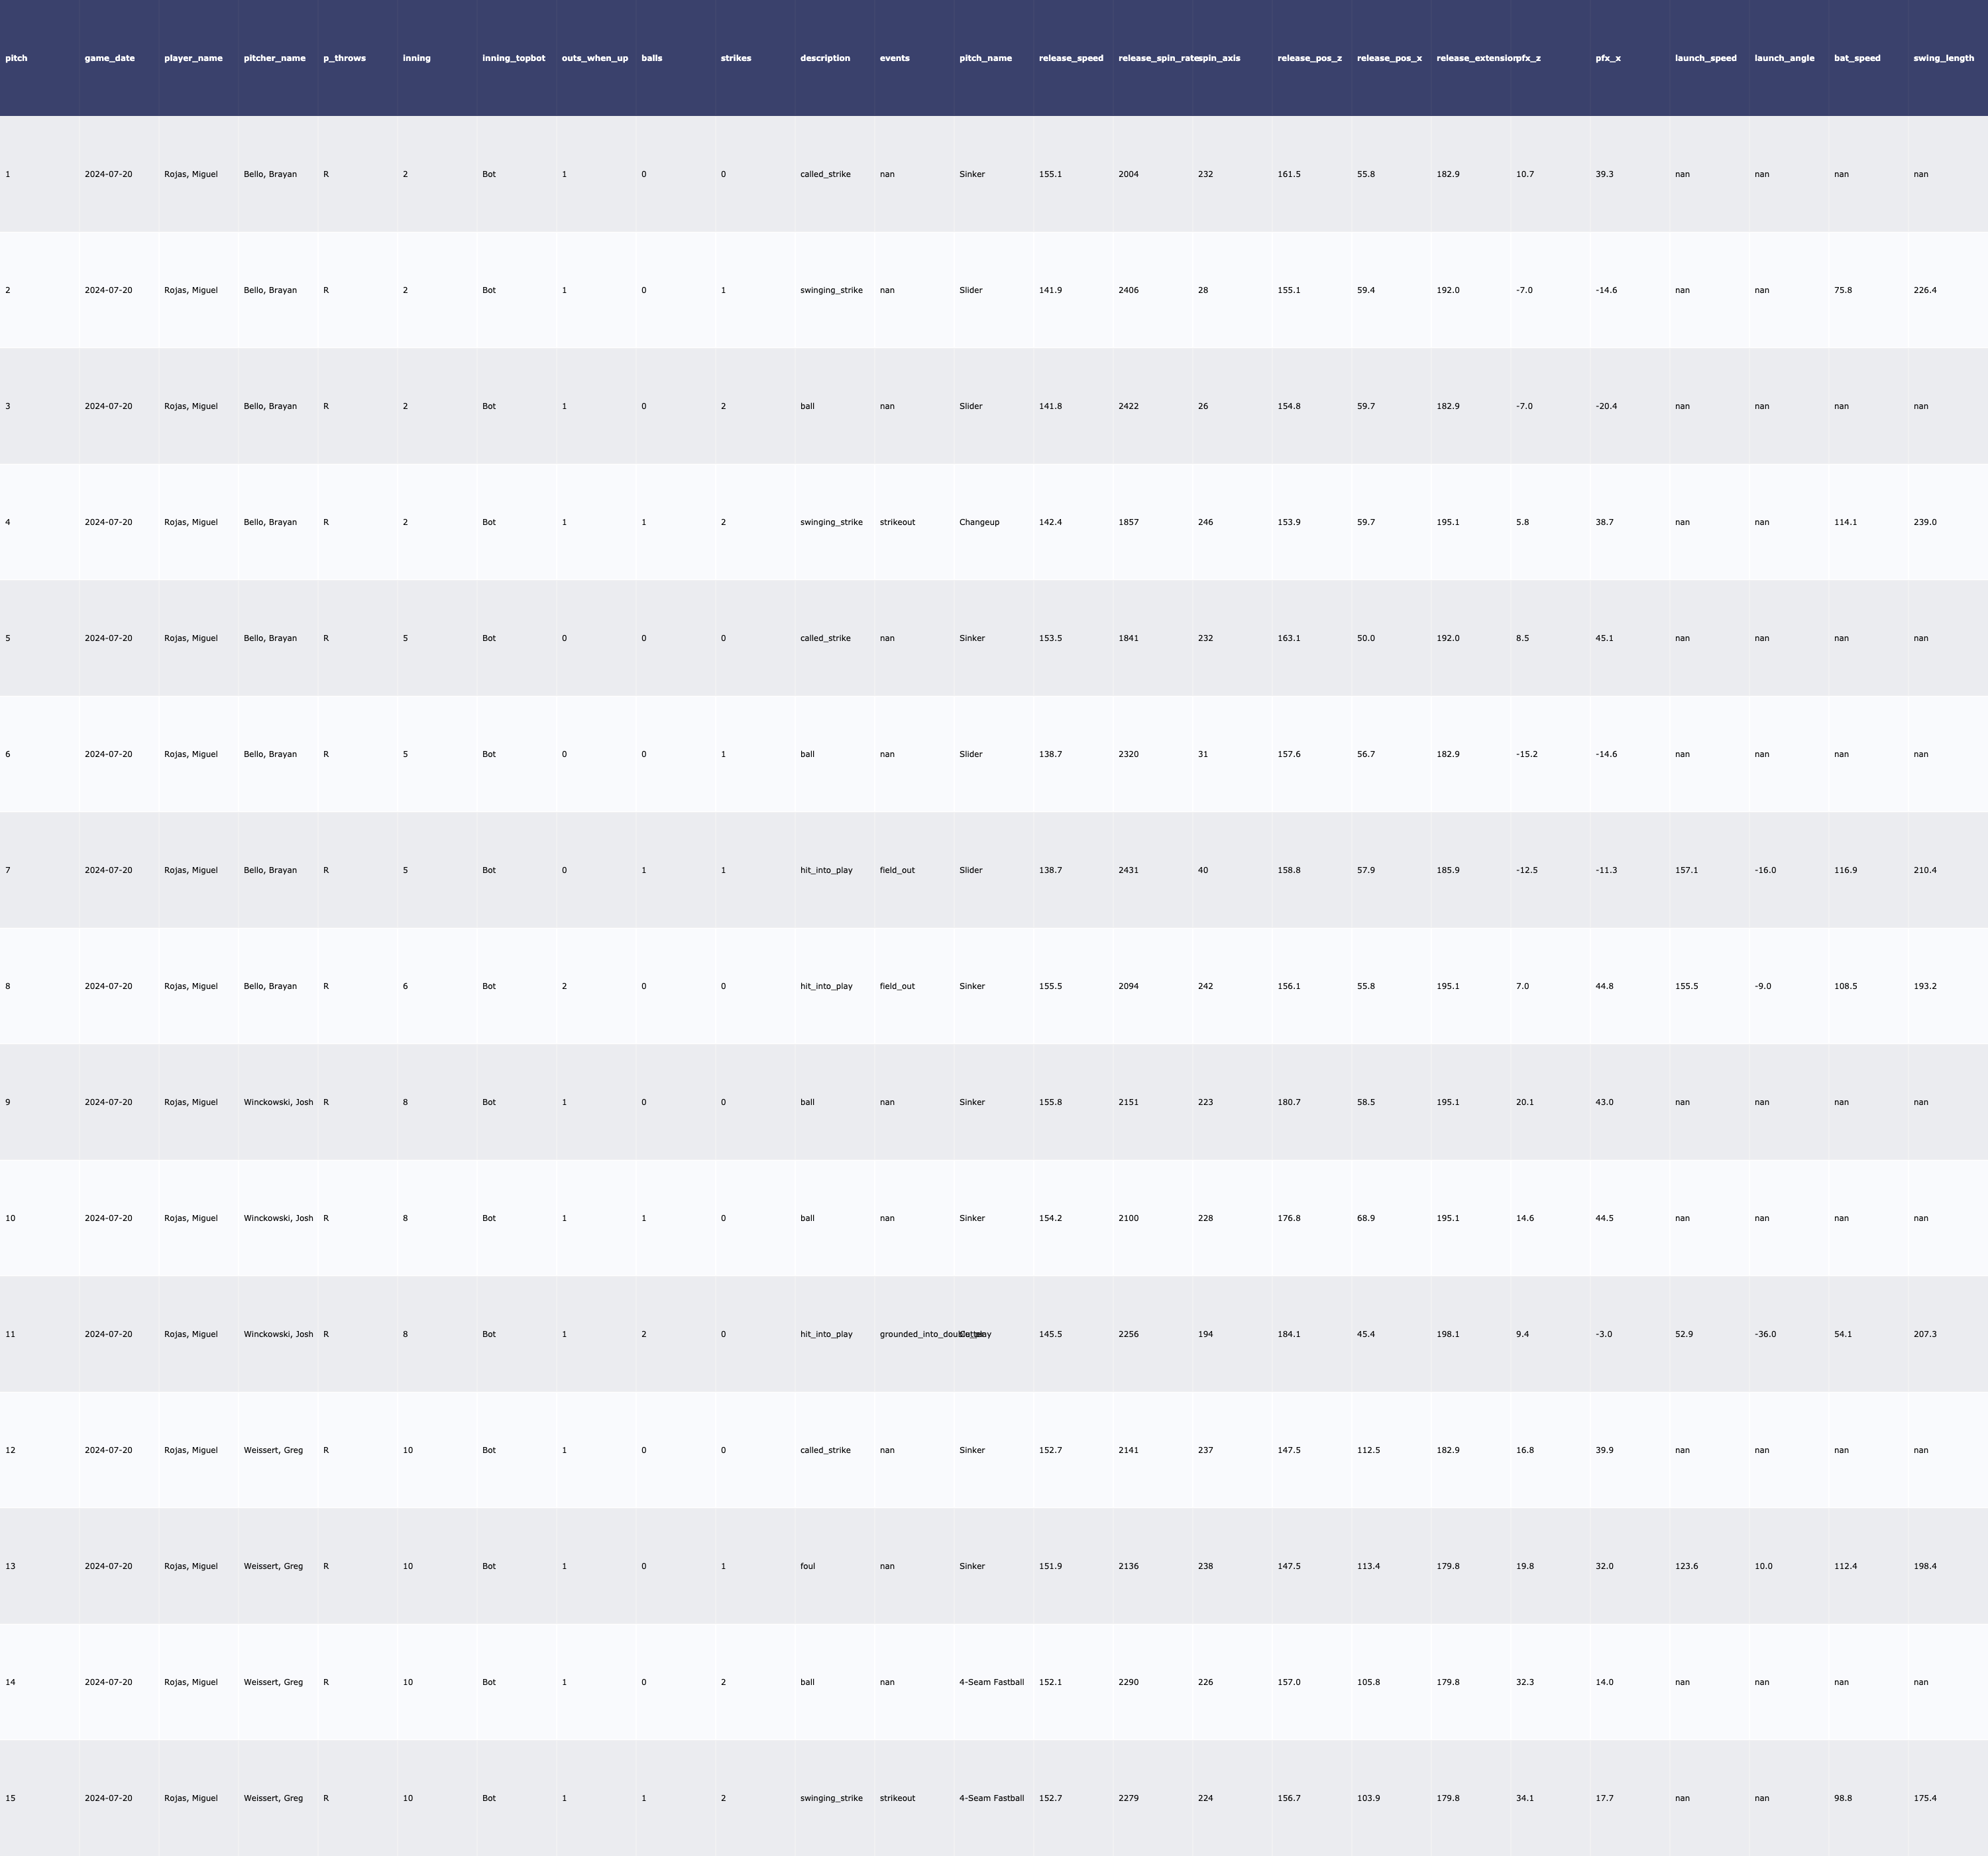Click the spin_axis column header
The height and width of the screenshot is (1856, 1988).
(x=1220, y=58)
